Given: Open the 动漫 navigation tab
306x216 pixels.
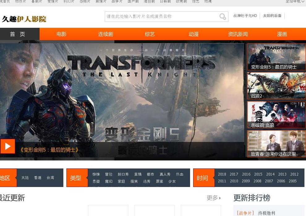Looking at the screenshot, I should point(193,34).
